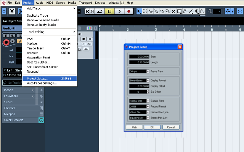244x152 pixels.
Task: Select the Play speaker tool
Action: tap(197, 11)
